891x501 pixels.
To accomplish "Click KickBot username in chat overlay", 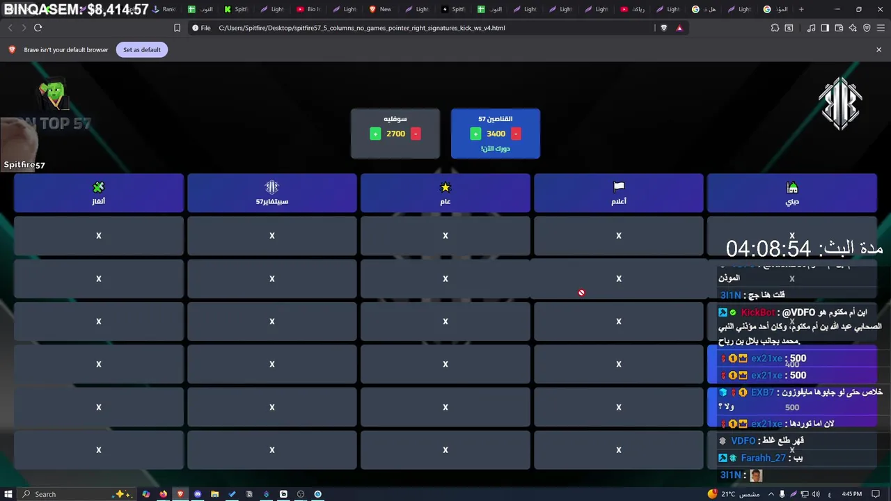I will pyautogui.click(x=757, y=312).
